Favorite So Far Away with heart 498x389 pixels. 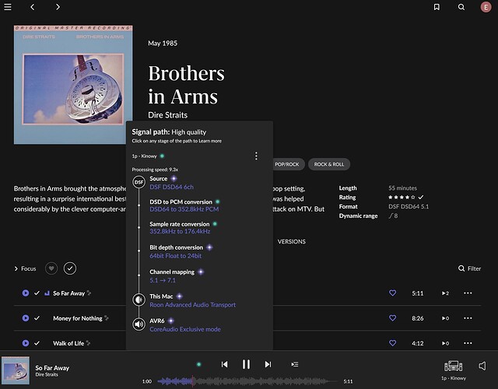click(392, 293)
